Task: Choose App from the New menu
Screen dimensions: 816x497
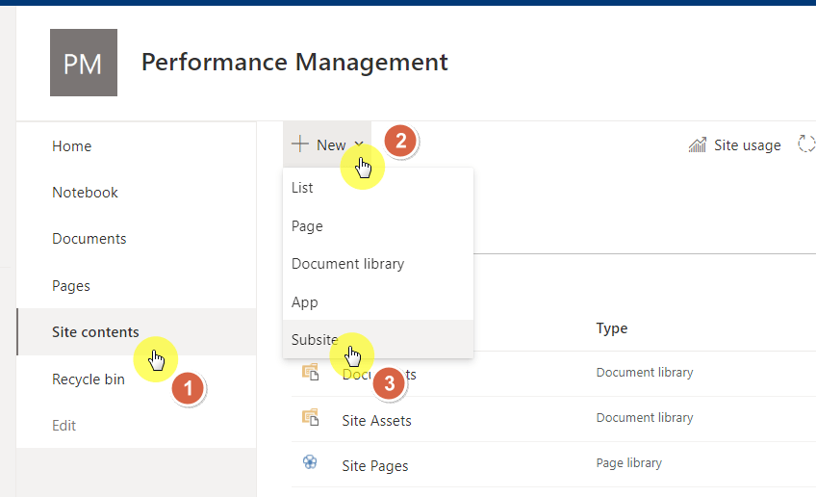Action: click(x=378, y=302)
